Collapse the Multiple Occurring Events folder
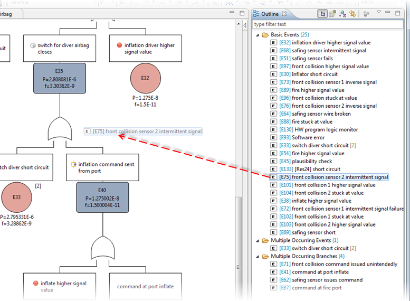The image size is (410, 301). [258, 240]
